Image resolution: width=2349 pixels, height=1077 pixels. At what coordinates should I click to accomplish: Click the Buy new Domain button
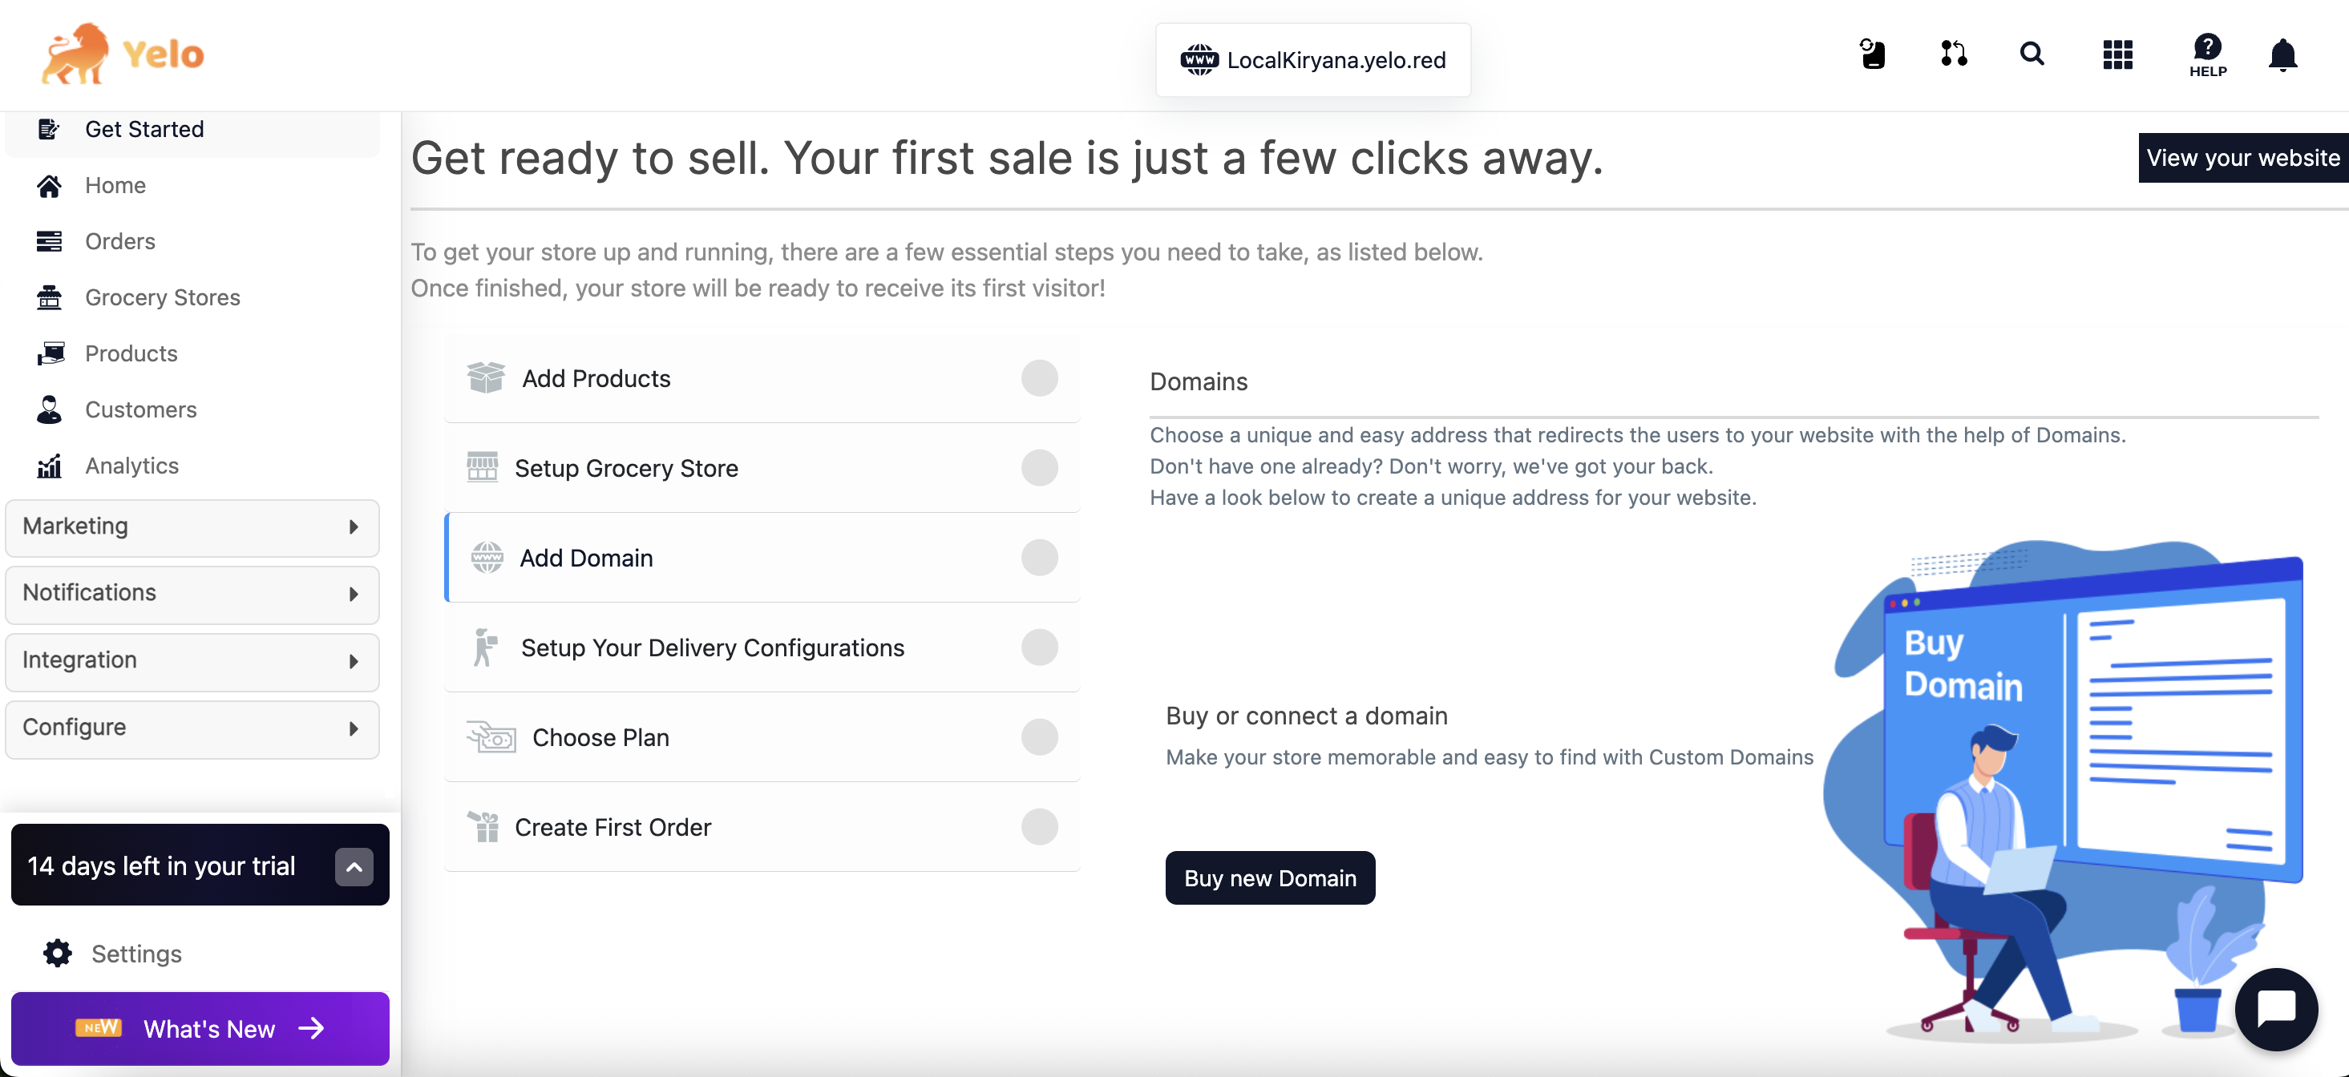click(x=1269, y=877)
